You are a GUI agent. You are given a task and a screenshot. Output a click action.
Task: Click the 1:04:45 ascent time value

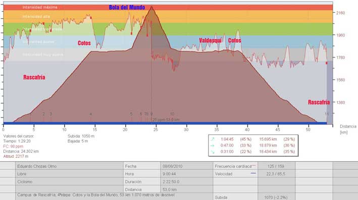pyautogui.click(x=227, y=139)
